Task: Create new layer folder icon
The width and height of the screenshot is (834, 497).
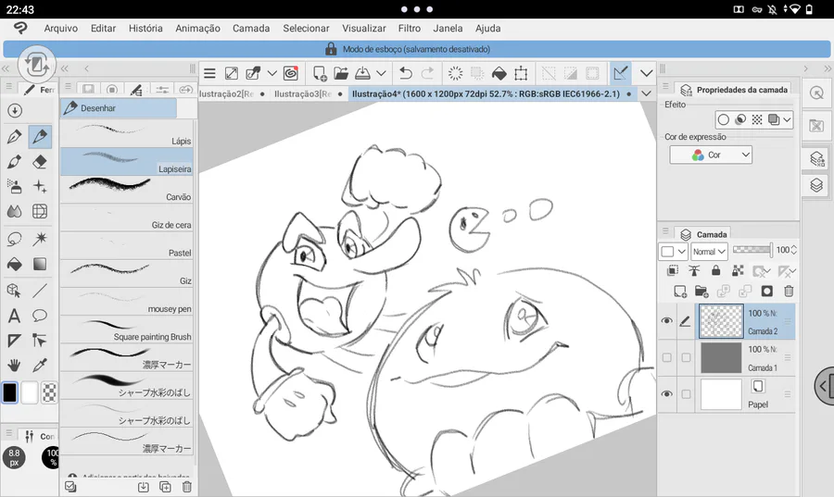Action: [x=701, y=291]
